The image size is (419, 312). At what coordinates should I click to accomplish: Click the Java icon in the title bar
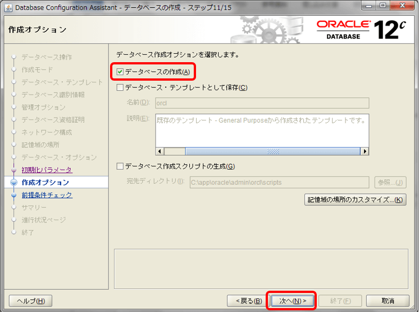pyautogui.click(x=8, y=8)
